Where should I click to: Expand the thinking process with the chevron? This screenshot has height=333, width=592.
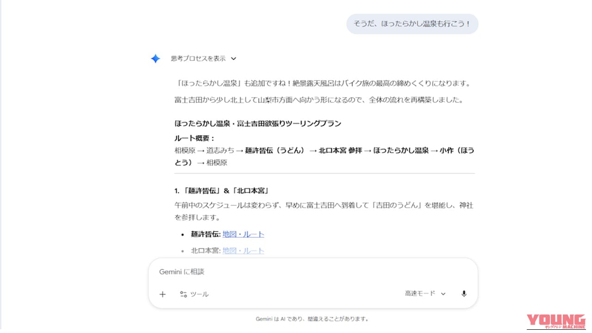coord(234,58)
